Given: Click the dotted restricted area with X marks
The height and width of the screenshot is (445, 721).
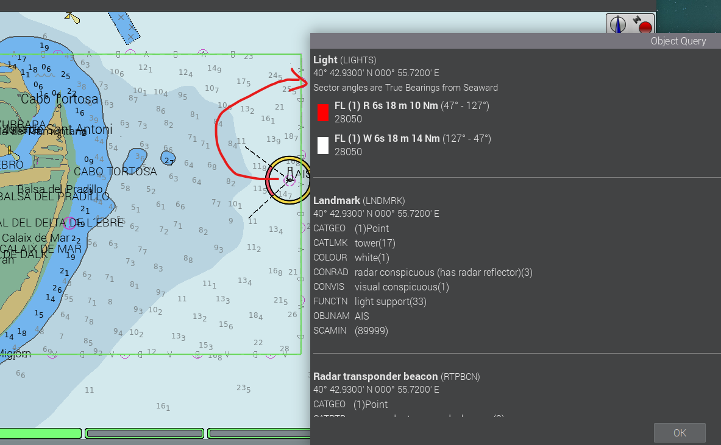Looking at the screenshot, I should point(124,27).
